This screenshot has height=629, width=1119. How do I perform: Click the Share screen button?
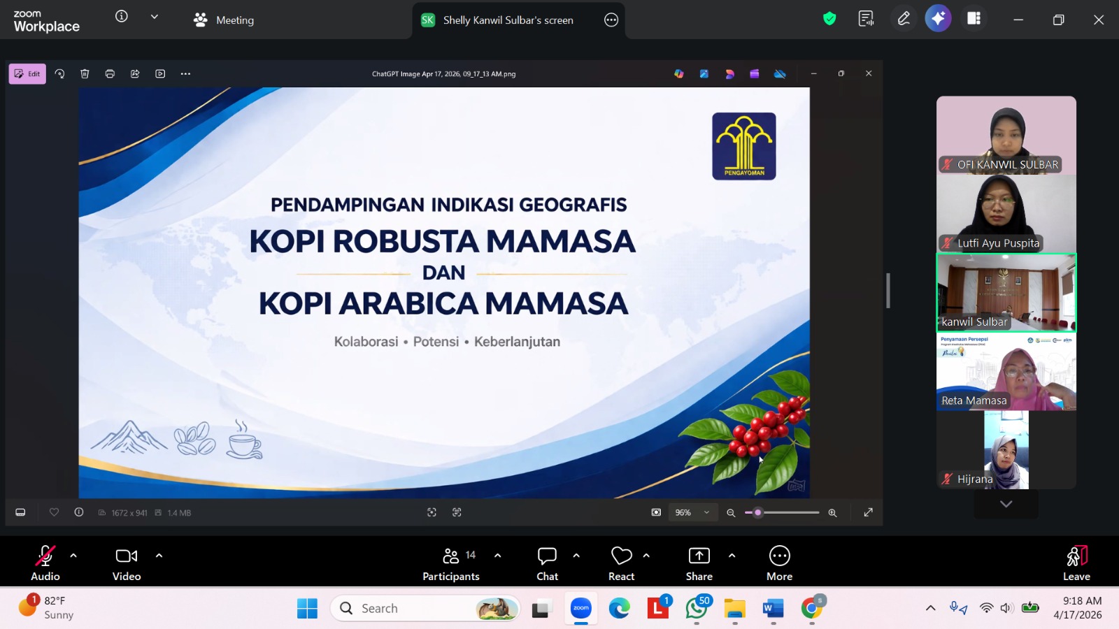pos(699,563)
